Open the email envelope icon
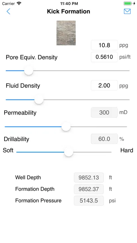 click(x=127, y=11)
